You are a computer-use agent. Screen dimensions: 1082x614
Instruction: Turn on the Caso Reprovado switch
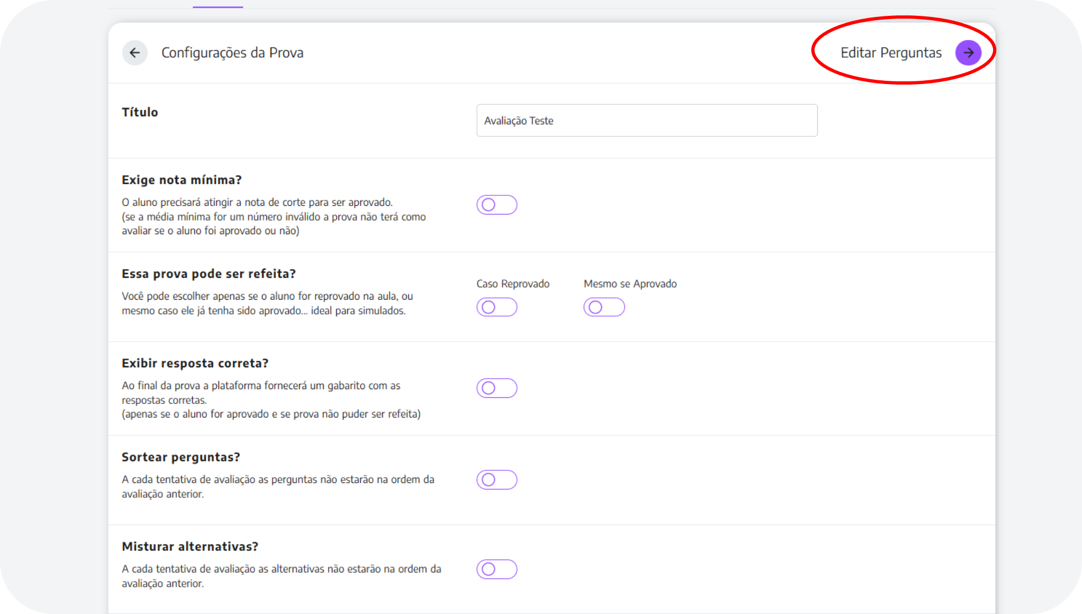pos(496,307)
